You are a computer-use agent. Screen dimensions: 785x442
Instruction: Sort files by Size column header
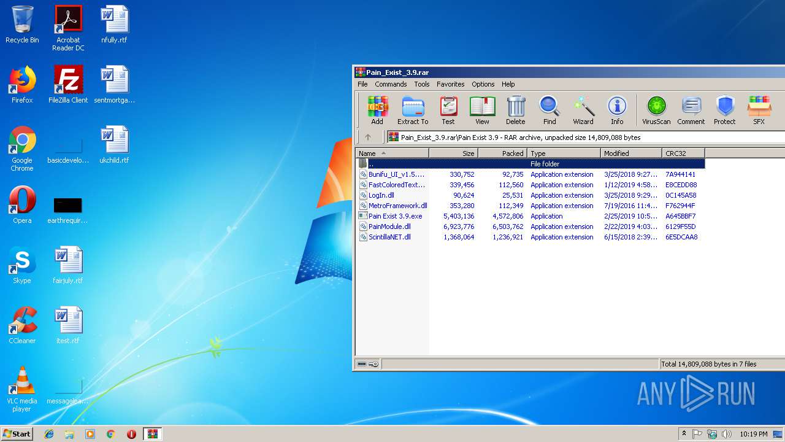click(x=454, y=153)
